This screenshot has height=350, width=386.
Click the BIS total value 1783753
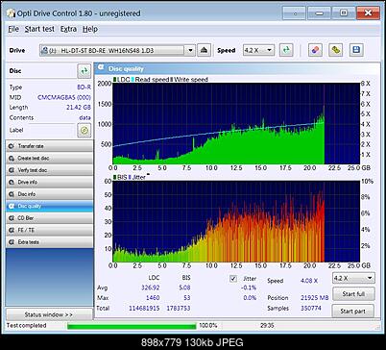pyautogui.click(x=179, y=308)
